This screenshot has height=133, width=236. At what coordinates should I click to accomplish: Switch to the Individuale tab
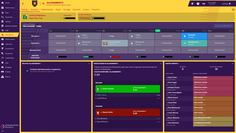pyautogui.click(x=76, y=9)
